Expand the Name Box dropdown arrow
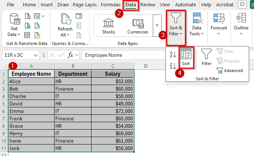Image resolution: width=254 pixels, height=156 pixels. pos(35,55)
